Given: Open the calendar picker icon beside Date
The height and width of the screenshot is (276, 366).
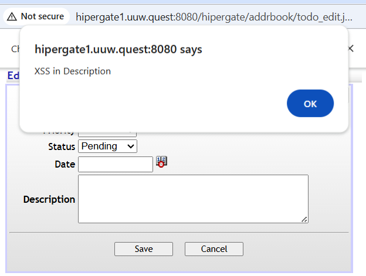Looking at the screenshot, I should (x=161, y=162).
